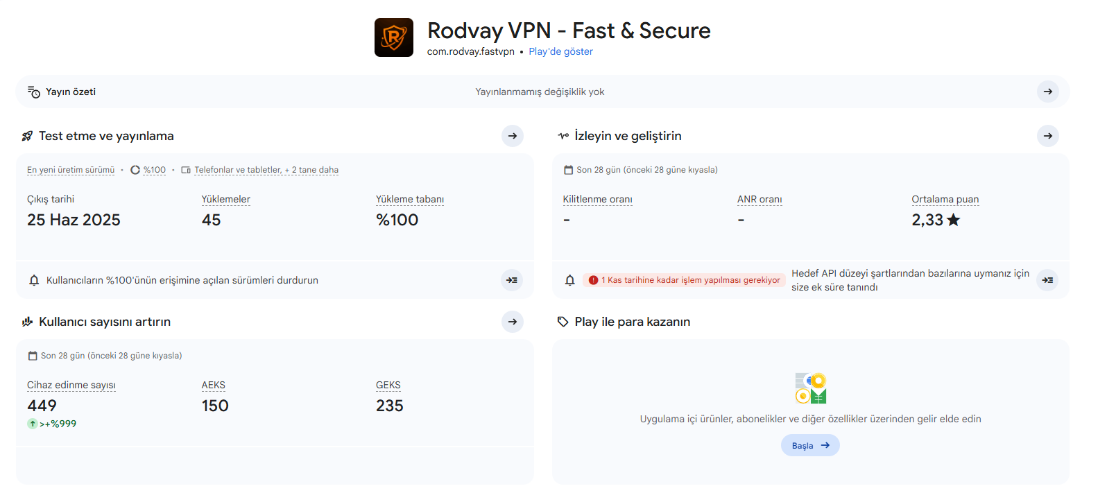1107x493 pixels.
Task: Click tag icon beside Play ile para kazanın
Action: tap(563, 322)
